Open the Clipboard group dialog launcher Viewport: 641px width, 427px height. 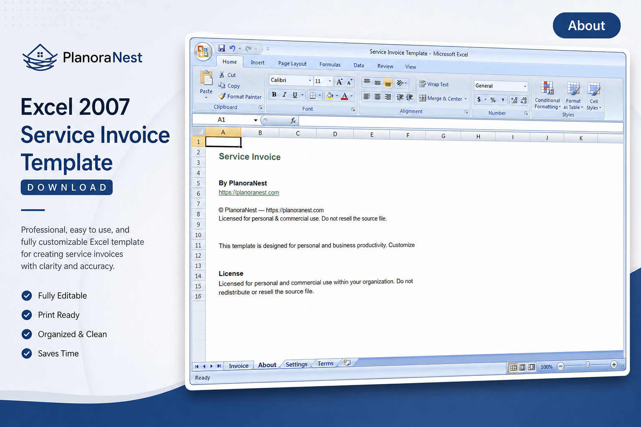tap(260, 107)
